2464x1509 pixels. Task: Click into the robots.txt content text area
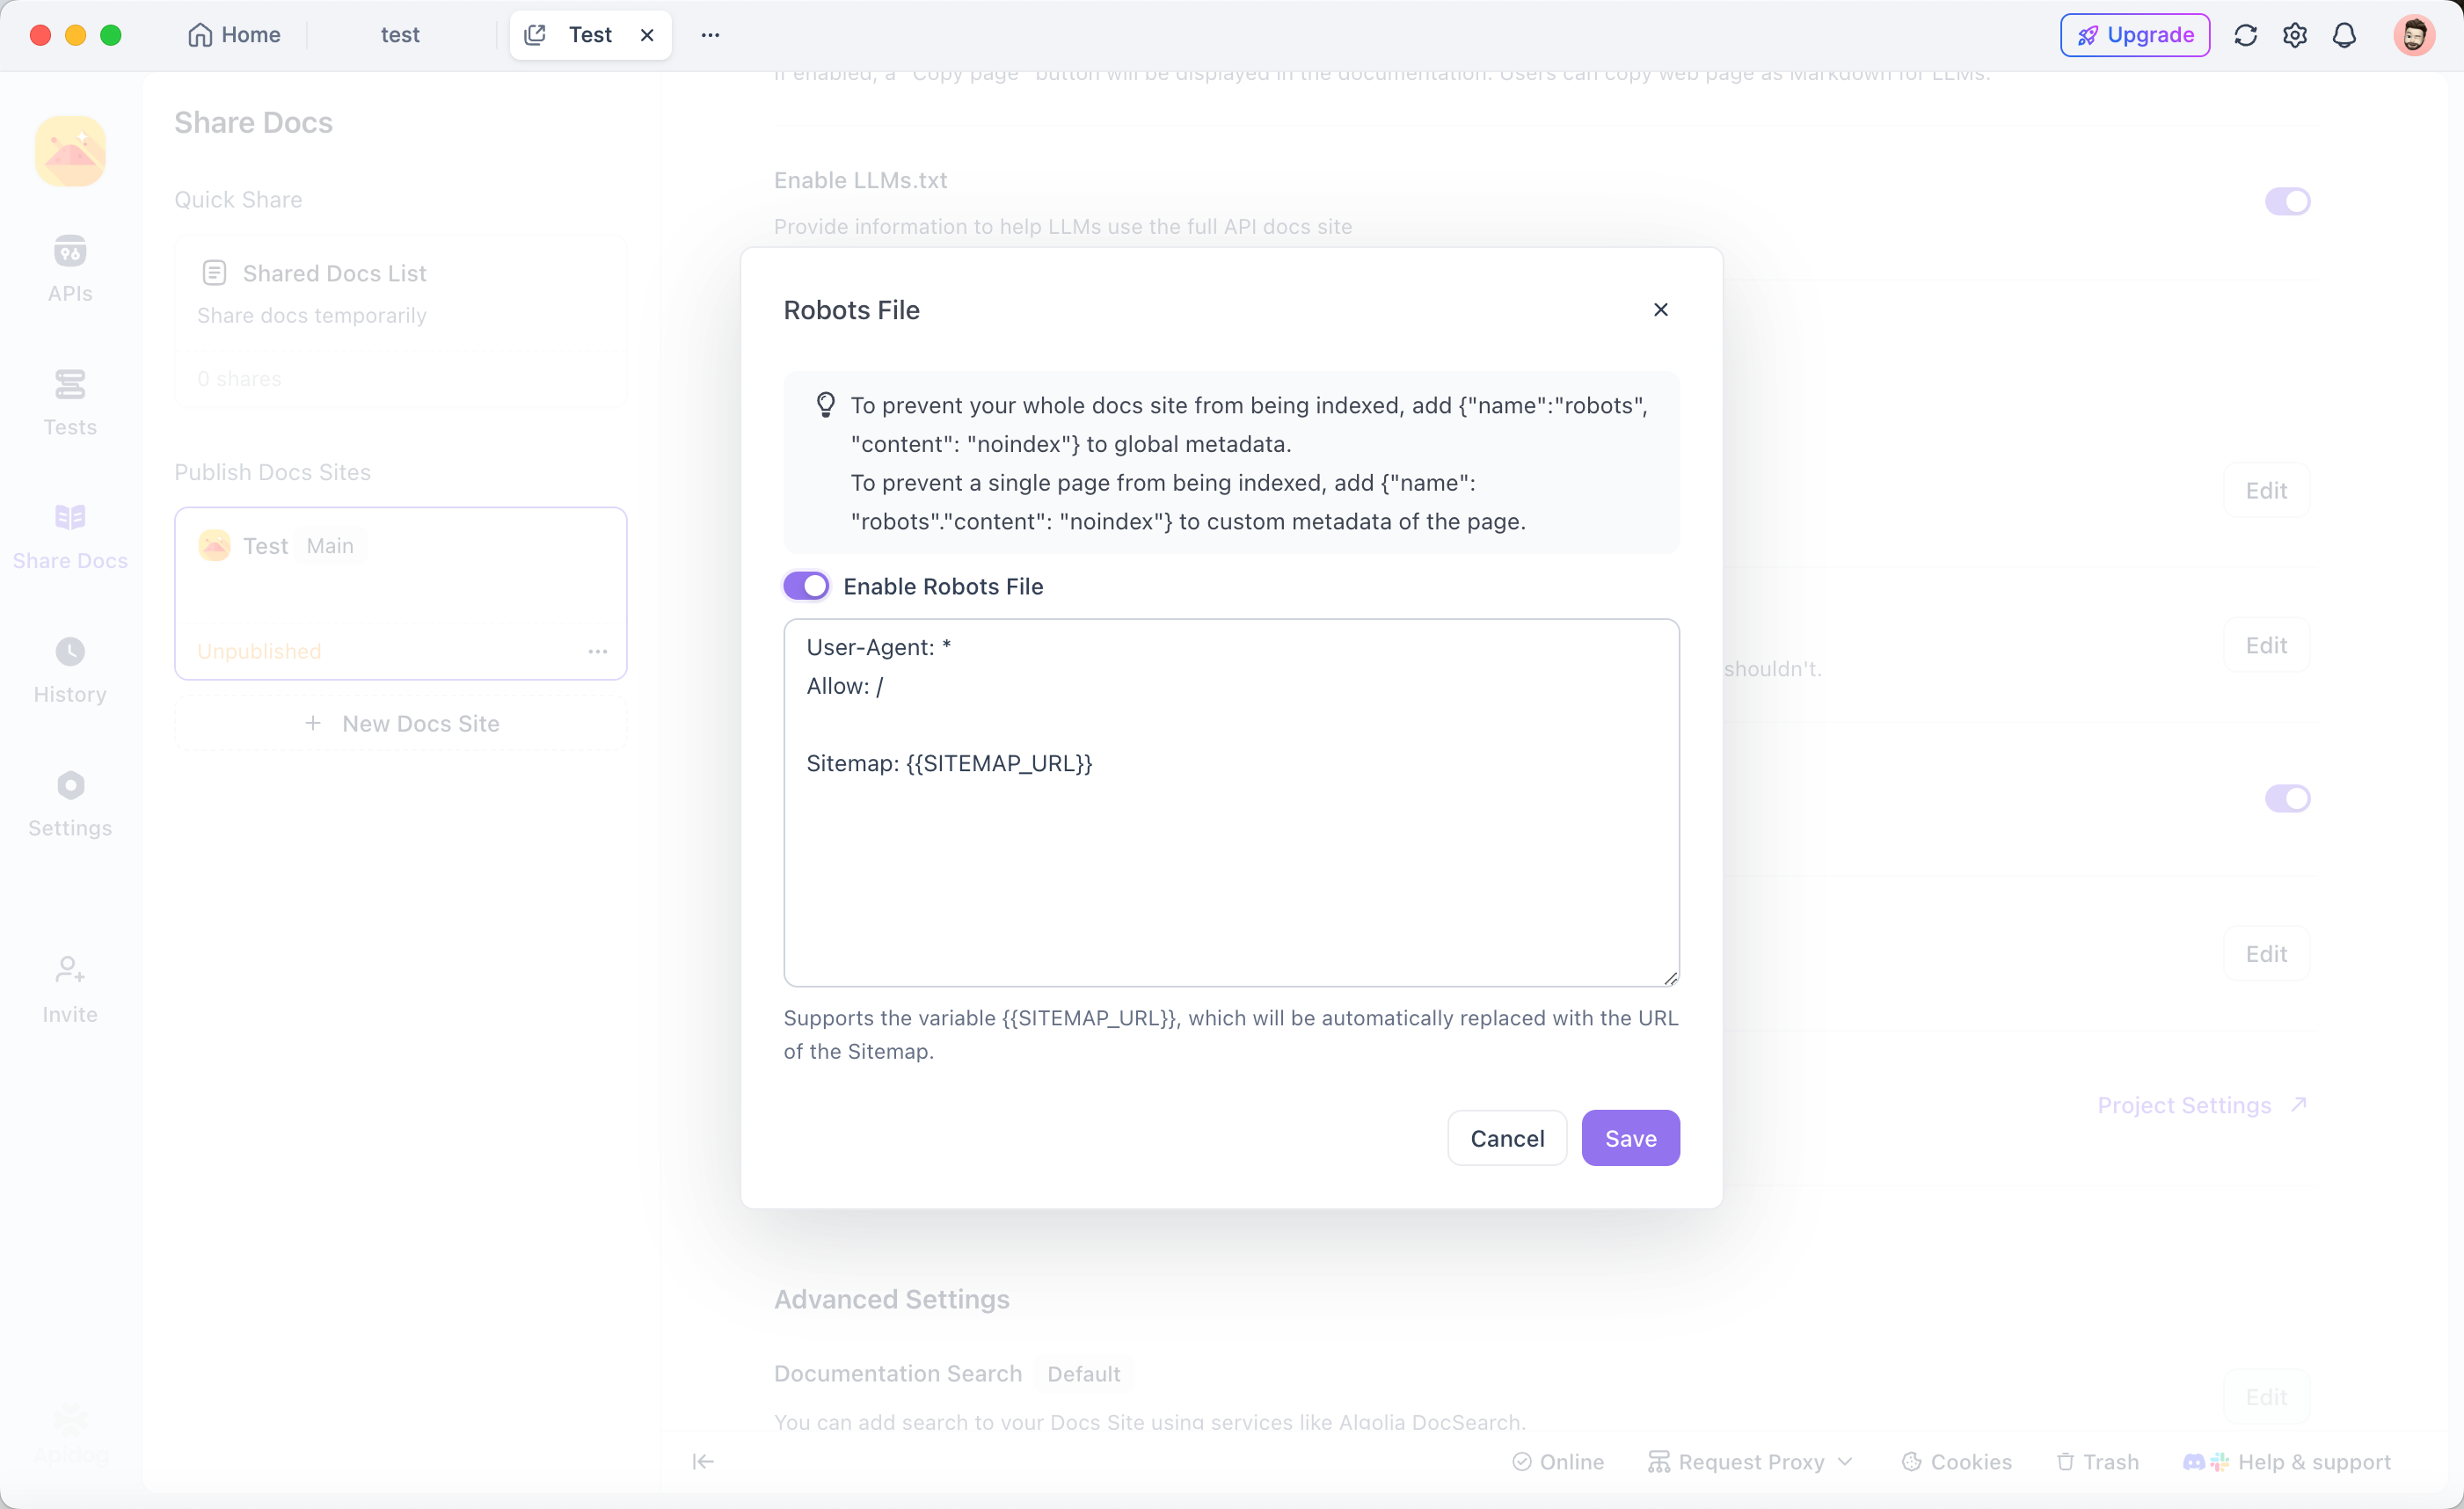pos(1231,802)
